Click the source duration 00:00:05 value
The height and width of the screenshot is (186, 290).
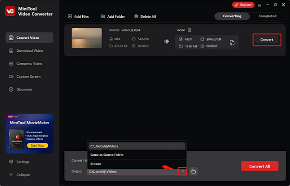[143, 46]
